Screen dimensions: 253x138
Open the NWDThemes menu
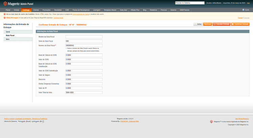pos(185,10)
